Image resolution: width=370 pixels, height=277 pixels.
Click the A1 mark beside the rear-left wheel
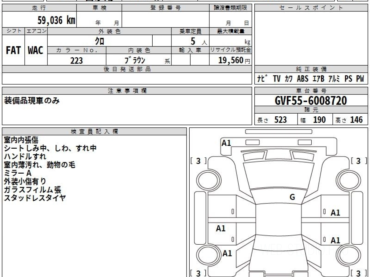click(x=227, y=253)
